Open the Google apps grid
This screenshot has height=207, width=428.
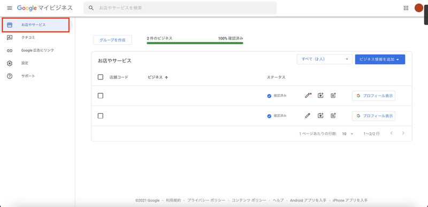(406, 8)
